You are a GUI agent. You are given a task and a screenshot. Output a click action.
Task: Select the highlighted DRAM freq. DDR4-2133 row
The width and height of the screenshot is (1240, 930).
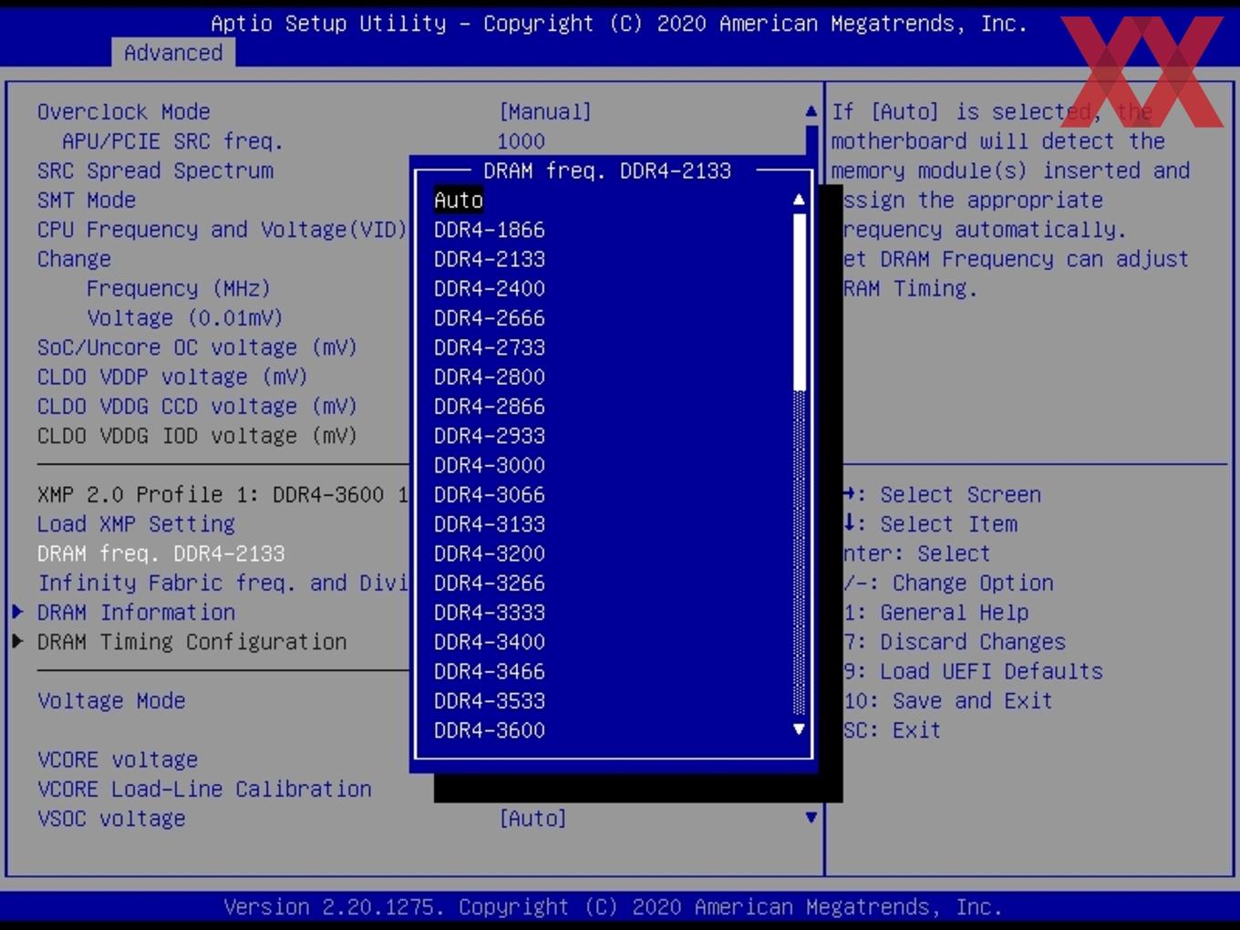pos(160,553)
